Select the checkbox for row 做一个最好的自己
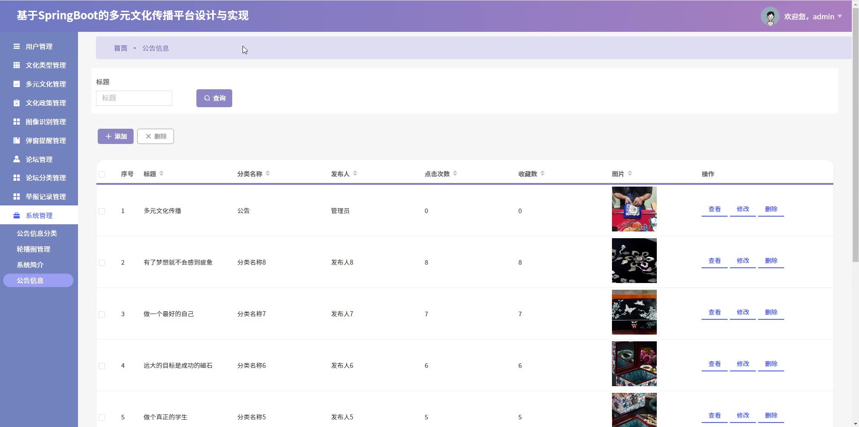The width and height of the screenshot is (859, 427). [x=102, y=314]
